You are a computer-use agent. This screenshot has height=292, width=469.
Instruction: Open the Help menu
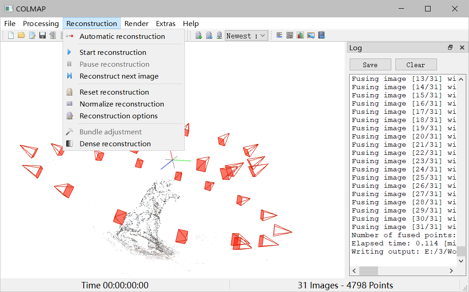point(191,24)
